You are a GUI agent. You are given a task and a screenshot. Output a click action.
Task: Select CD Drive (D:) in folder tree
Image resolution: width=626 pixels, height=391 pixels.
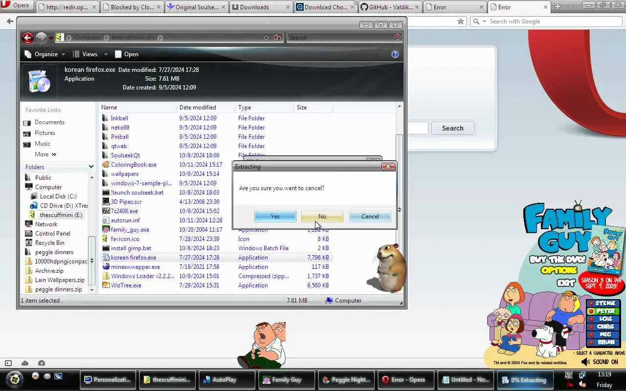point(64,206)
